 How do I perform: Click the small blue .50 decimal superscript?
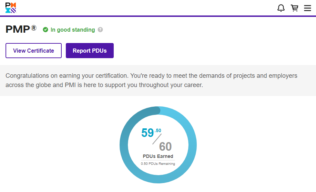[x=158, y=130]
